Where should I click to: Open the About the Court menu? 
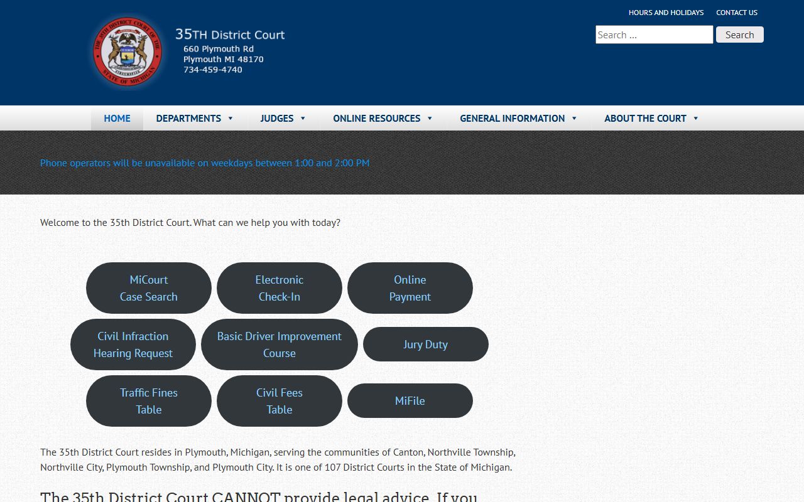pos(645,118)
